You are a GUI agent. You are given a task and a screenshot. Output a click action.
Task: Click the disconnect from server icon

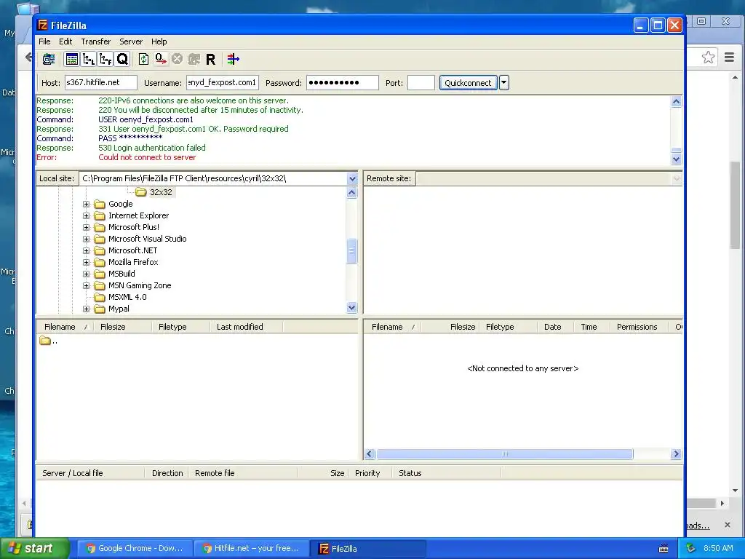194,60
